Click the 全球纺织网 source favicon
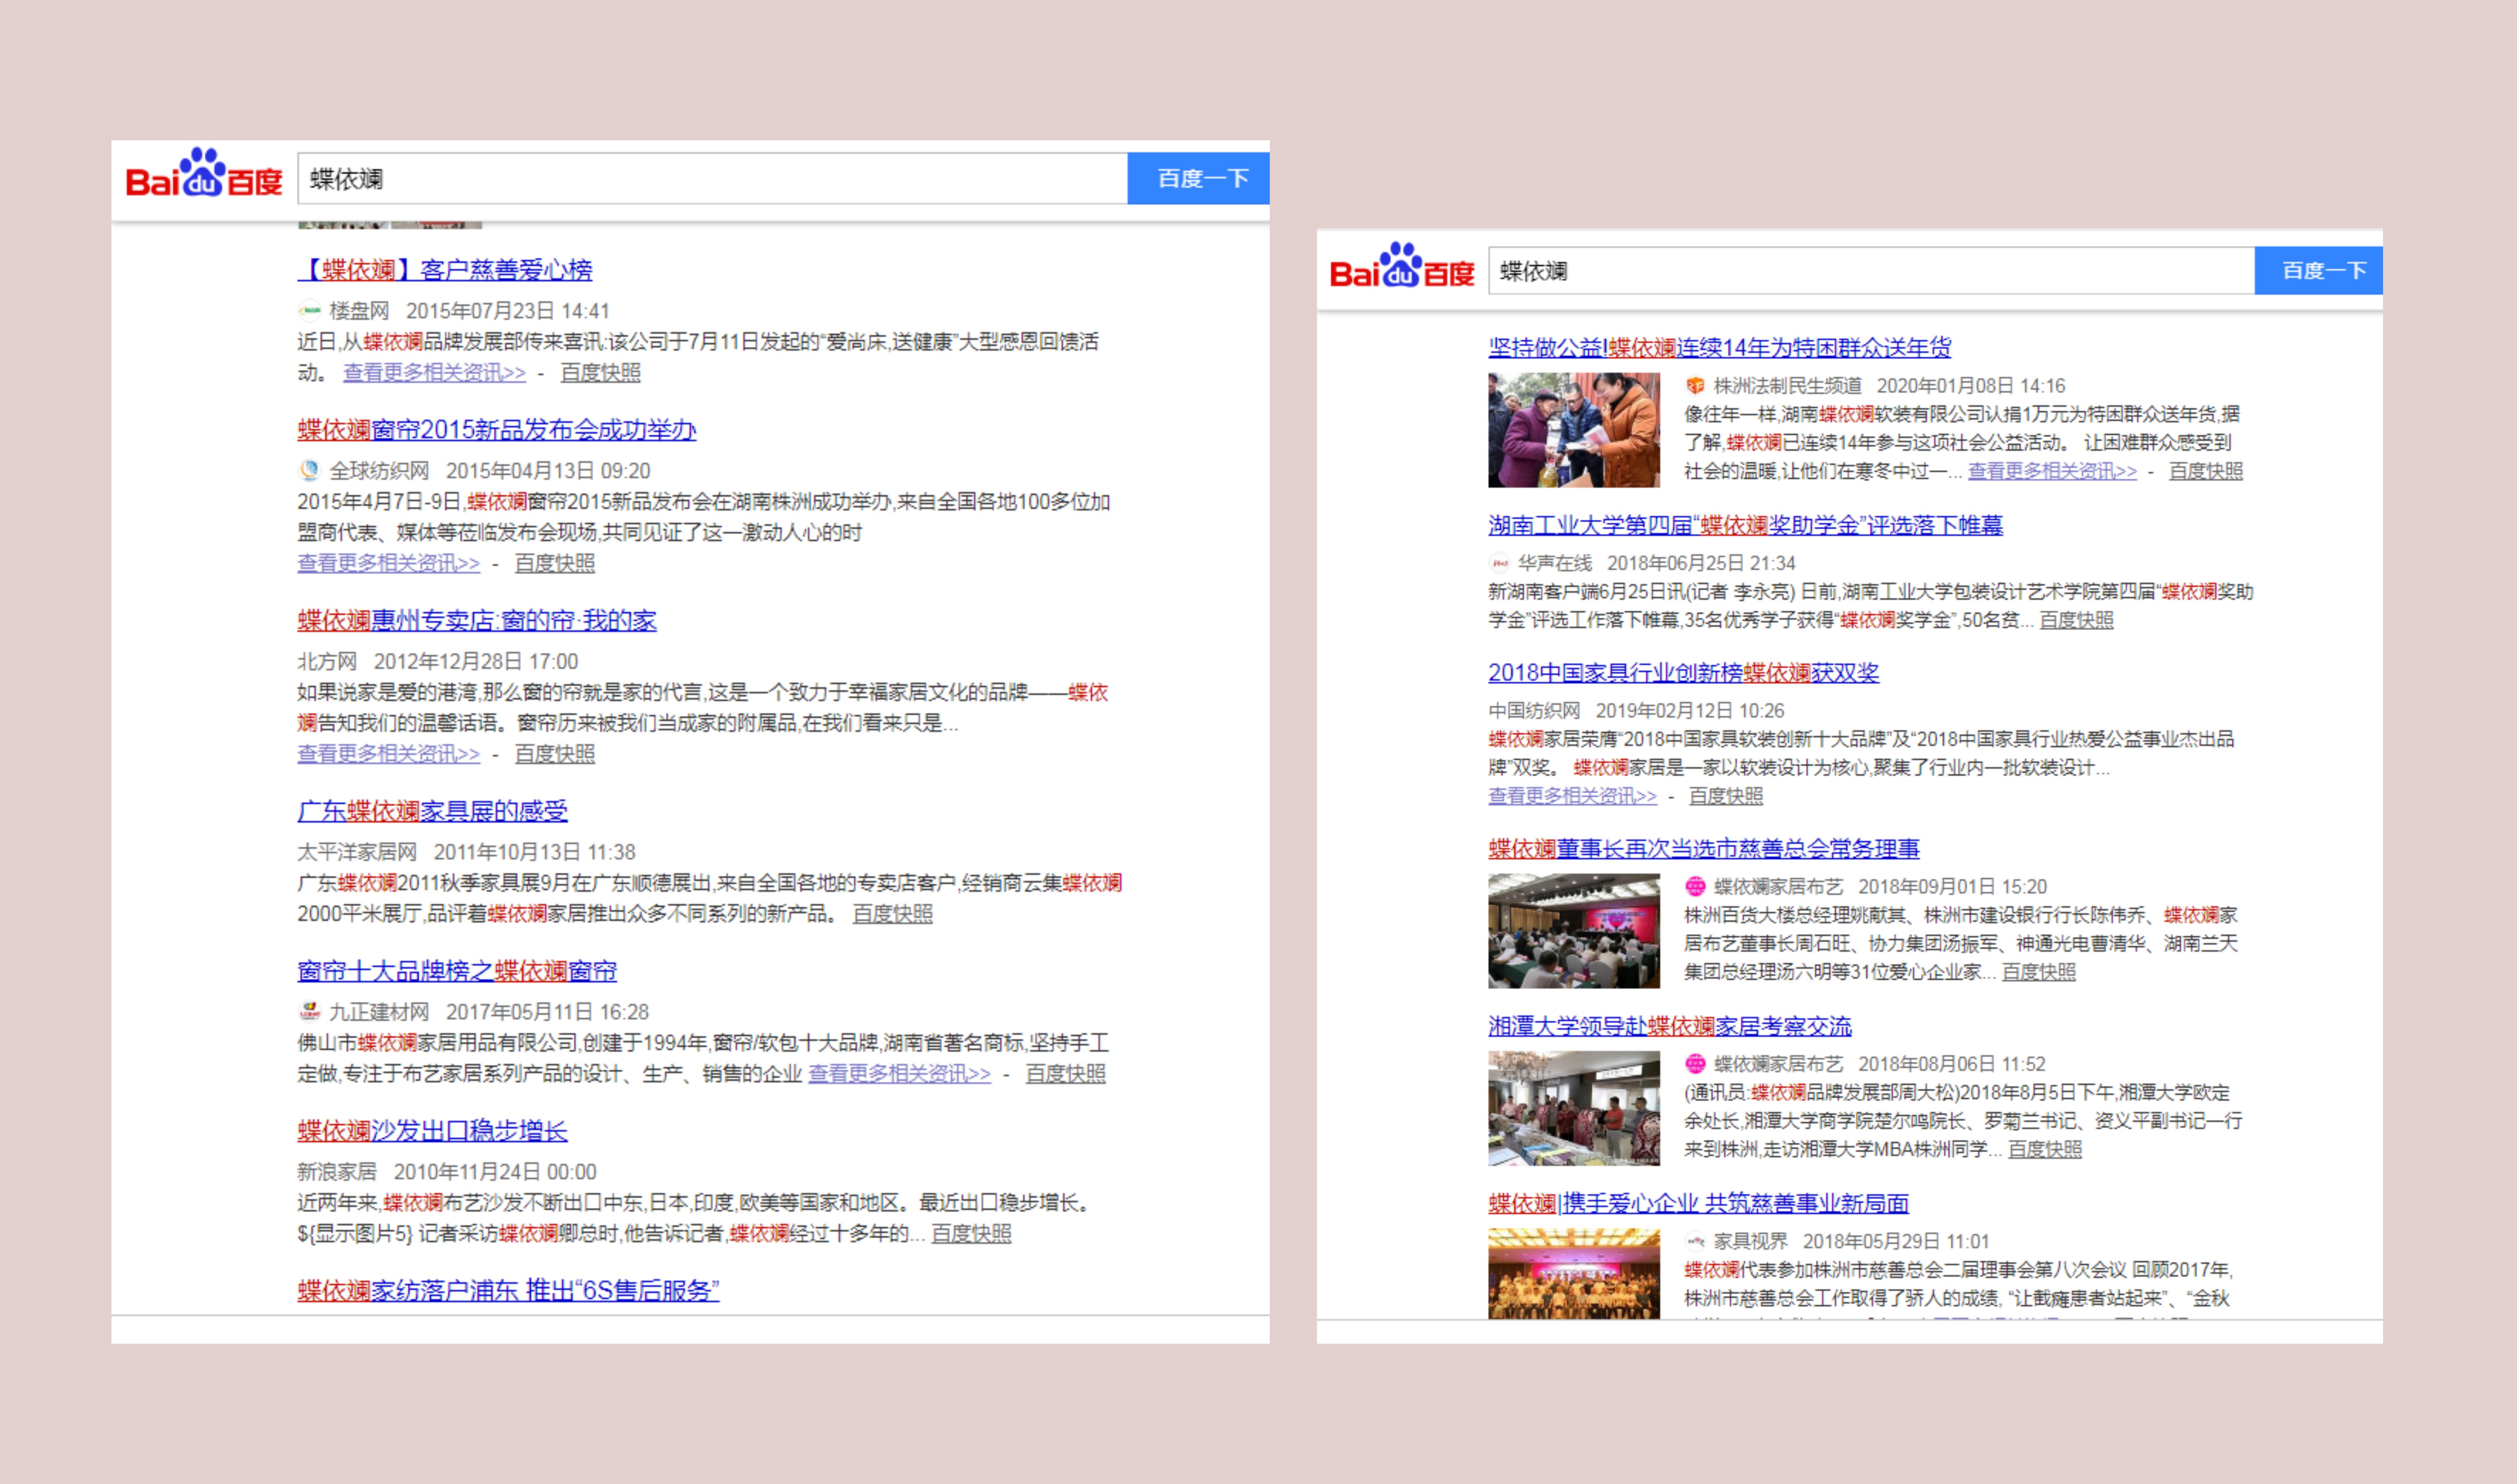Viewport: 2517px width, 1484px height. (x=309, y=470)
